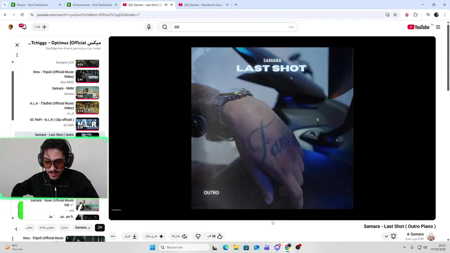Click the Brave-shield extension icon
The height and width of the screenshot is (253, 450).
(x=407, y=15)
